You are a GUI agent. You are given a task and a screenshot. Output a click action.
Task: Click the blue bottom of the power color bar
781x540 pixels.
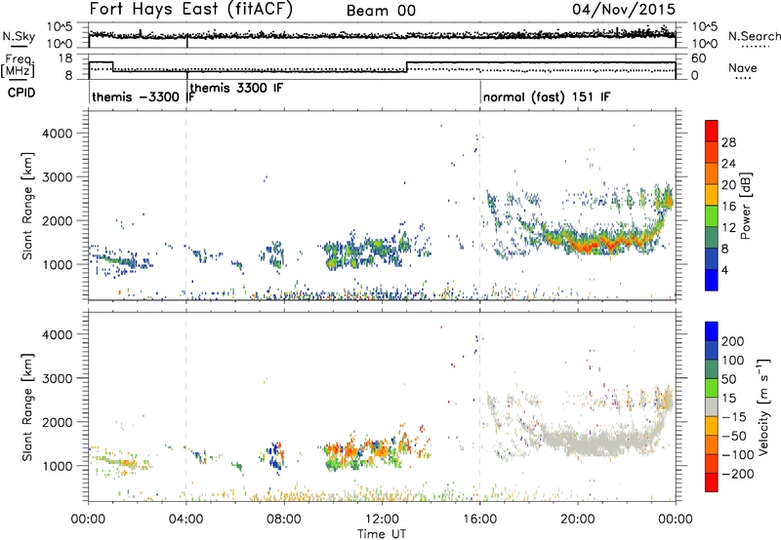point(712,280)
